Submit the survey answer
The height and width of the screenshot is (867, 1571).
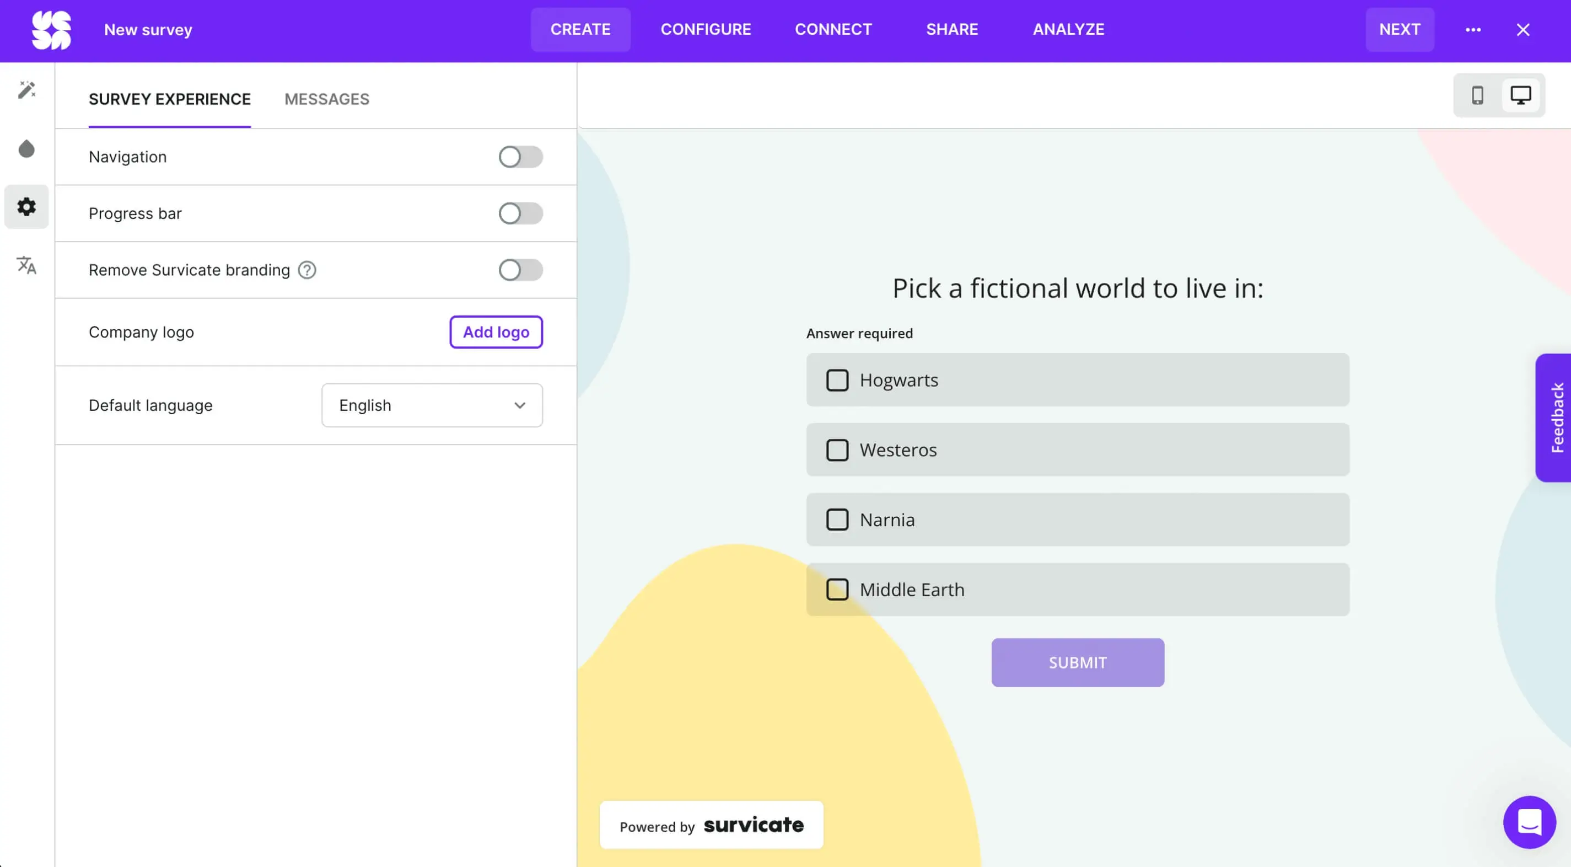point(1077,662)
